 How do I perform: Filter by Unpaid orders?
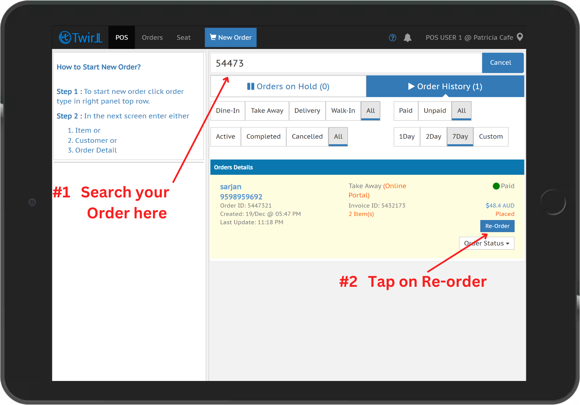pos(435,111)
